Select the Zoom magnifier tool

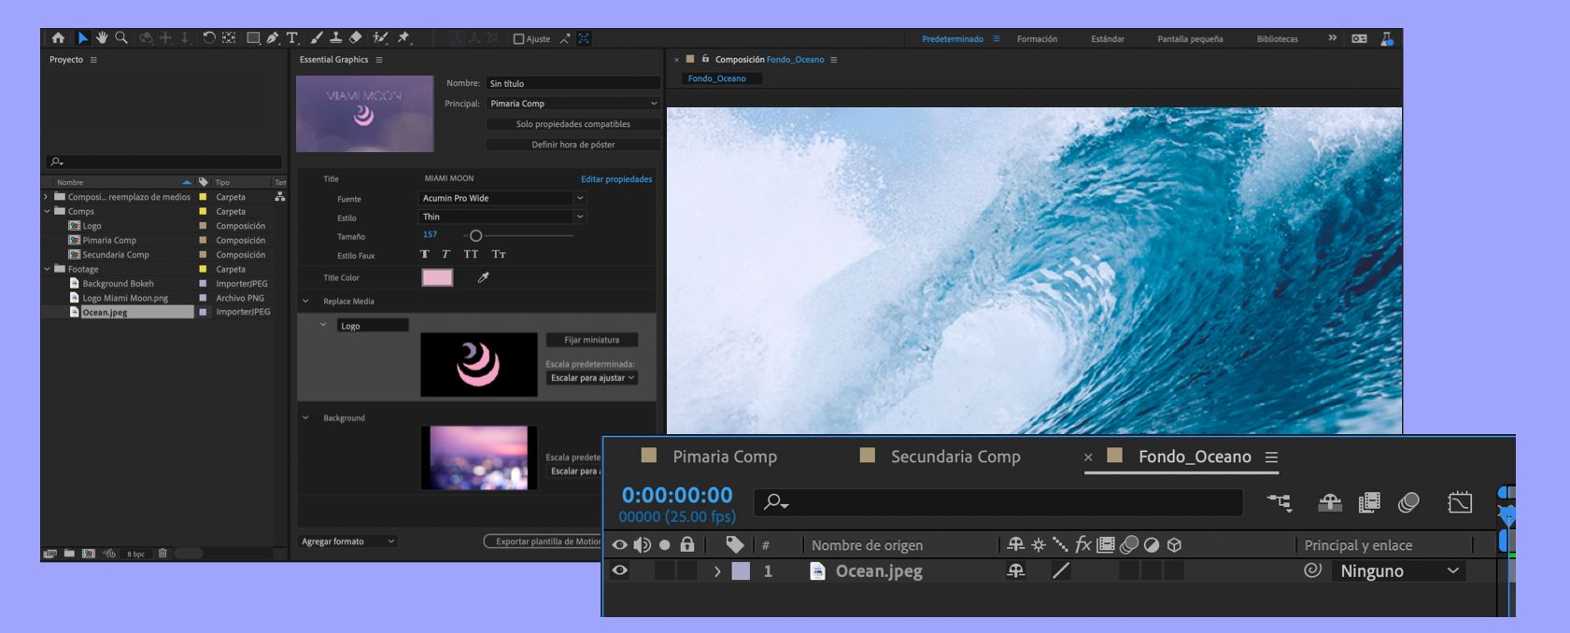121,38
